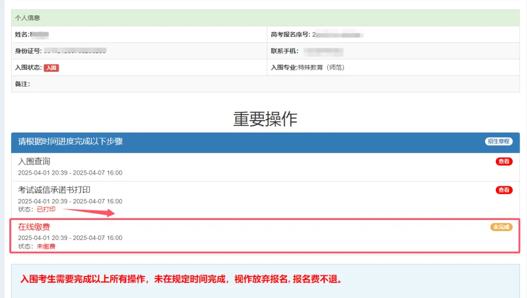Click 查看 button for 考试诚信承诺书打印
This screenshot has width=527, height=298.
coord(504,190)
